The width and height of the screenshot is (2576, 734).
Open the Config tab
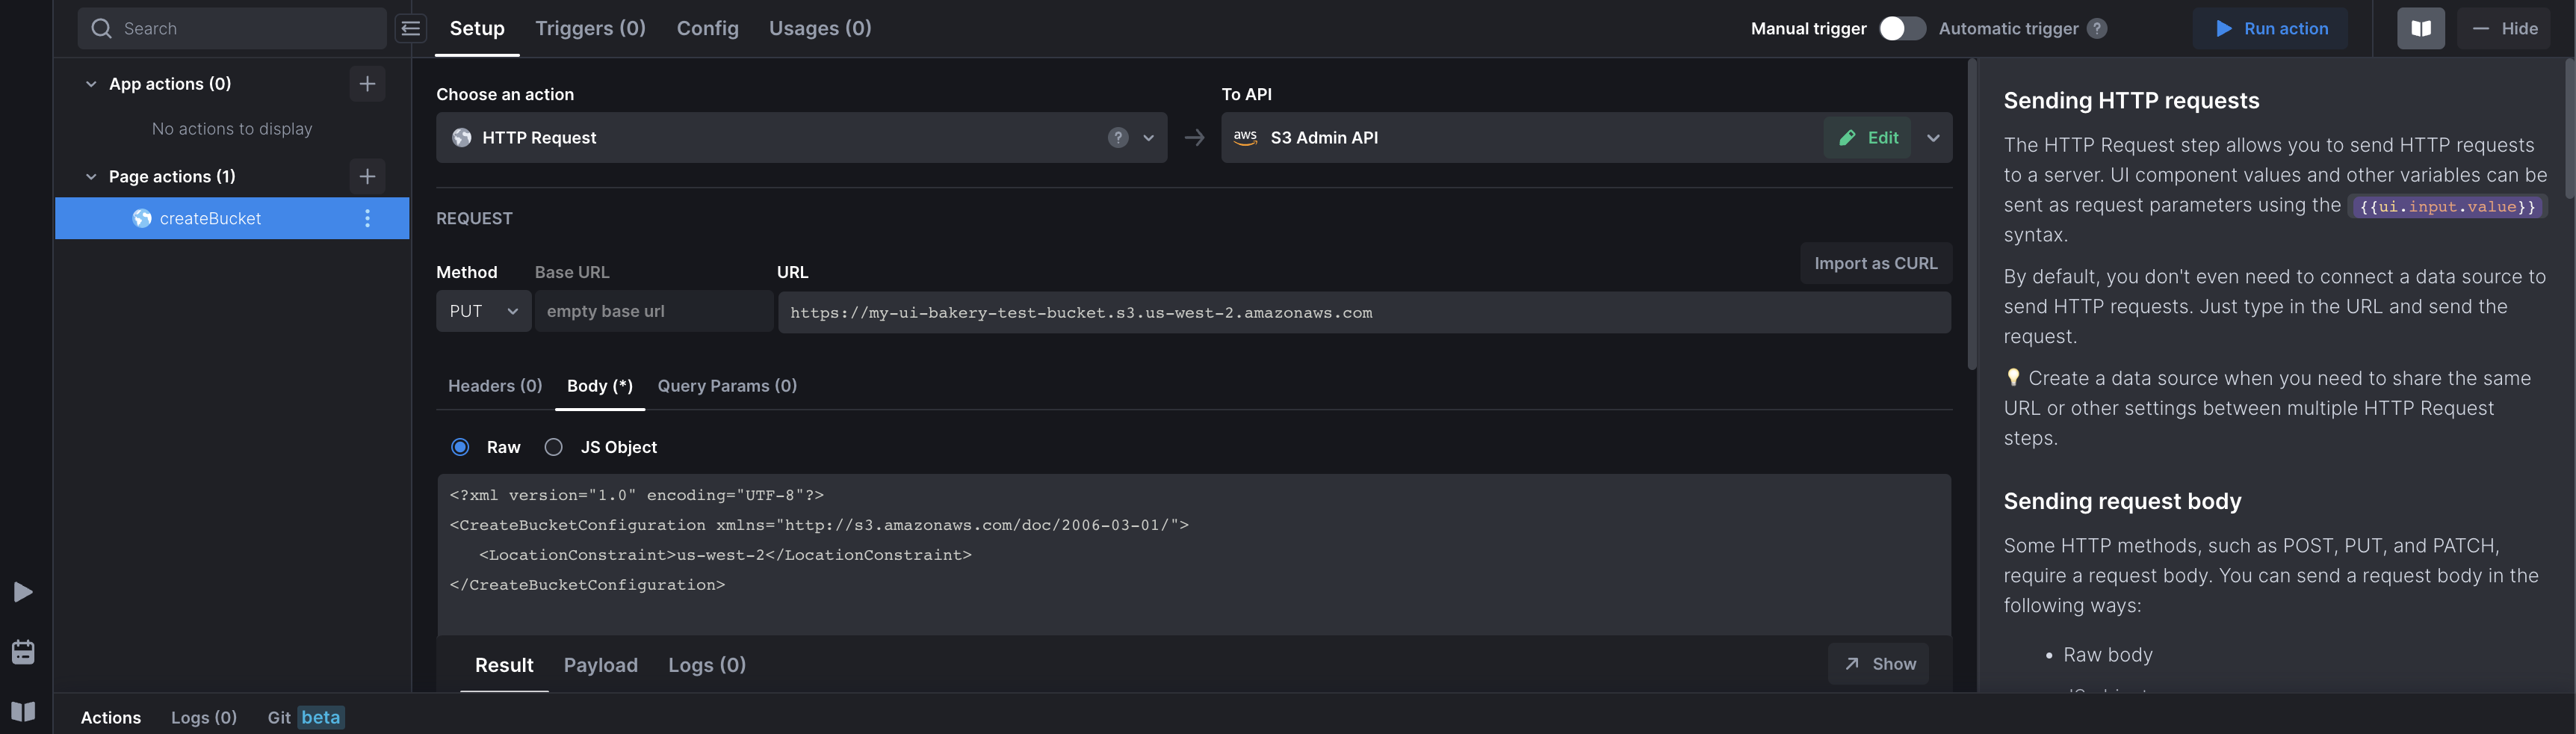coord(707,28)
